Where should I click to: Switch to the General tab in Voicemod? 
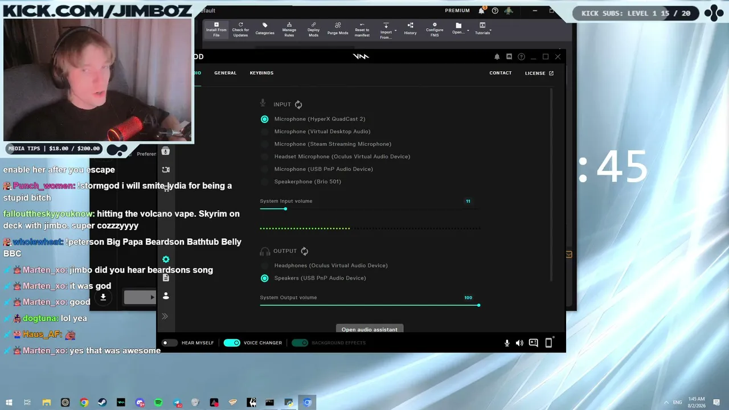(x=225, y=73)
